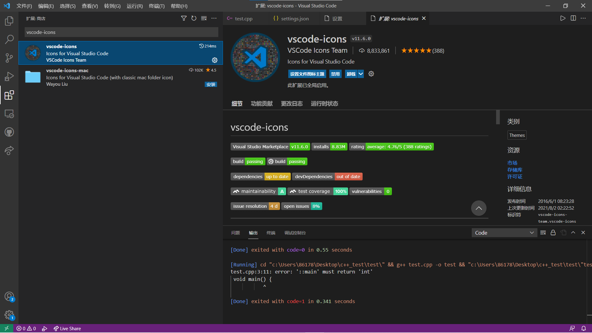Start Live Share from status bar
This screenshot has height=333, width=592.
[x=67, y=329]
